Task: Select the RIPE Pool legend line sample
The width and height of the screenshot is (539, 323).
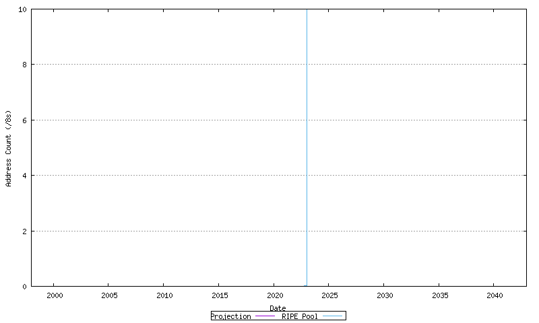Action: coord(332,316)
